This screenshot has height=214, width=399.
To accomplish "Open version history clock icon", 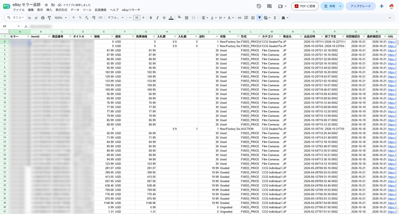I will point(259,6).
